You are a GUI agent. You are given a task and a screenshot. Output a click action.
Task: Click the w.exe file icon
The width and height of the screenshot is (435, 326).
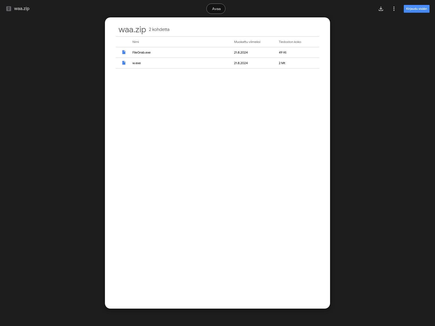coord(124,63)
